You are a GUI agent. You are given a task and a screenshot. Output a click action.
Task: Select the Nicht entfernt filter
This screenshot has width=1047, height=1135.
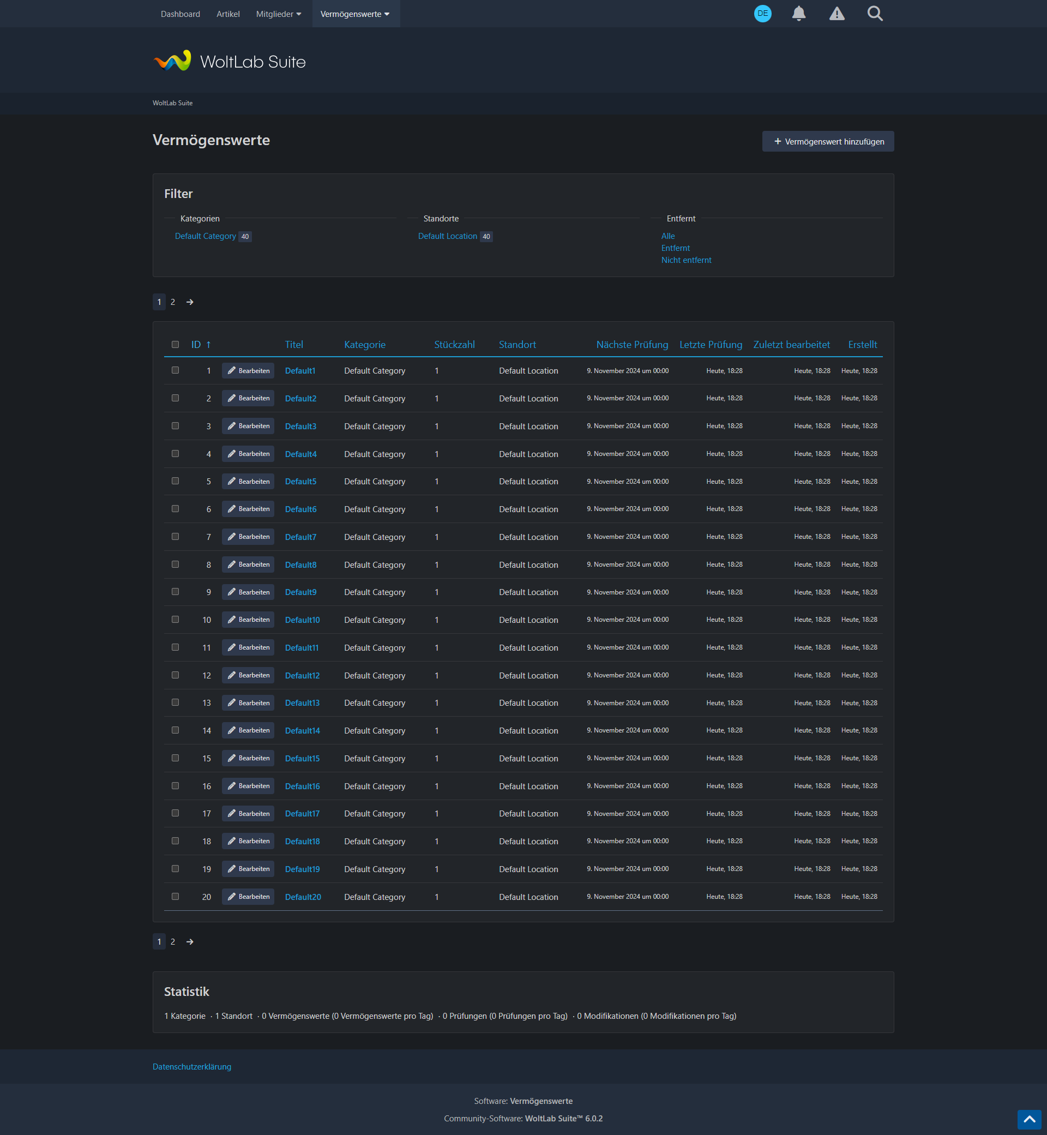click(686, 260)
